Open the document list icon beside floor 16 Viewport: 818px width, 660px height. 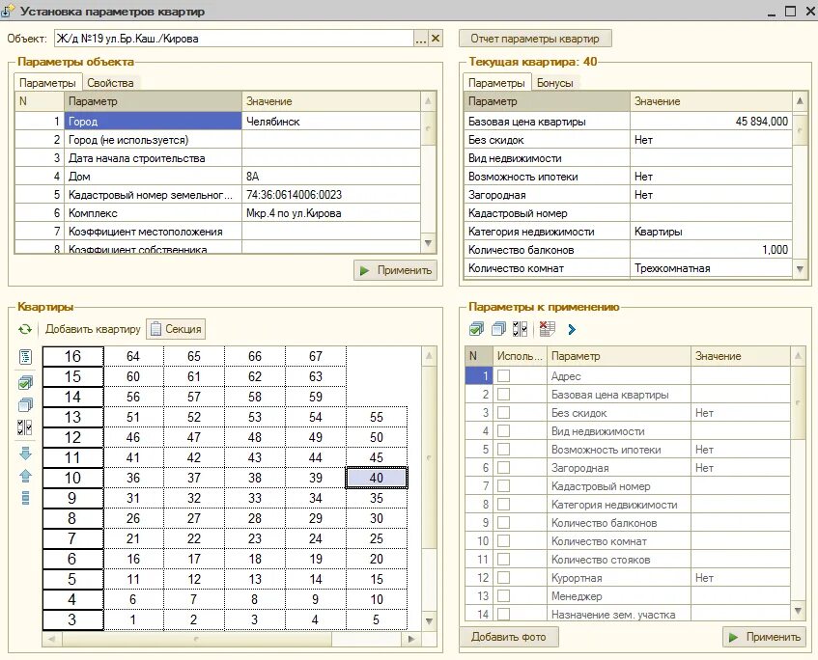tap(25, 357)
